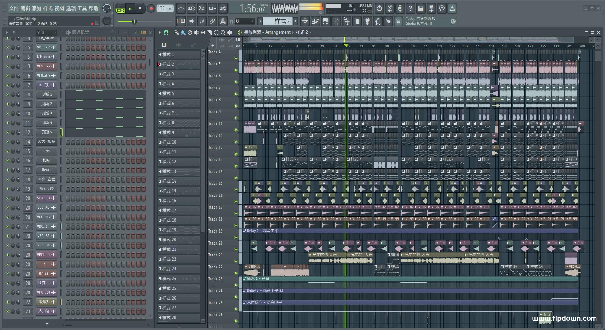The width and height of the screenshot is (605, 330).
Task: Select the delete tool in playlist toolbar
Action: 190,32
